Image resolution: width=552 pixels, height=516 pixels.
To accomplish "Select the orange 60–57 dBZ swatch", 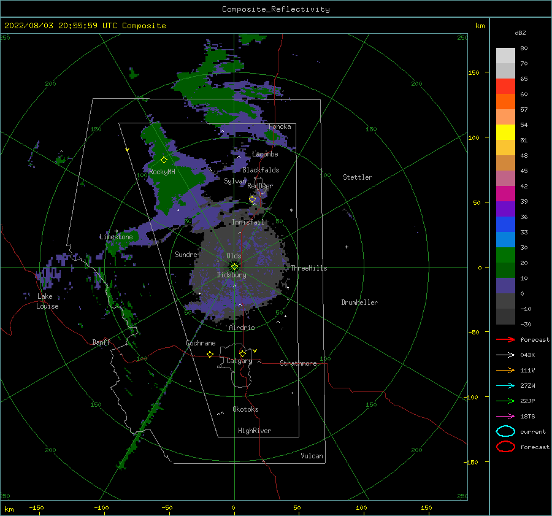I will [505, 102].
